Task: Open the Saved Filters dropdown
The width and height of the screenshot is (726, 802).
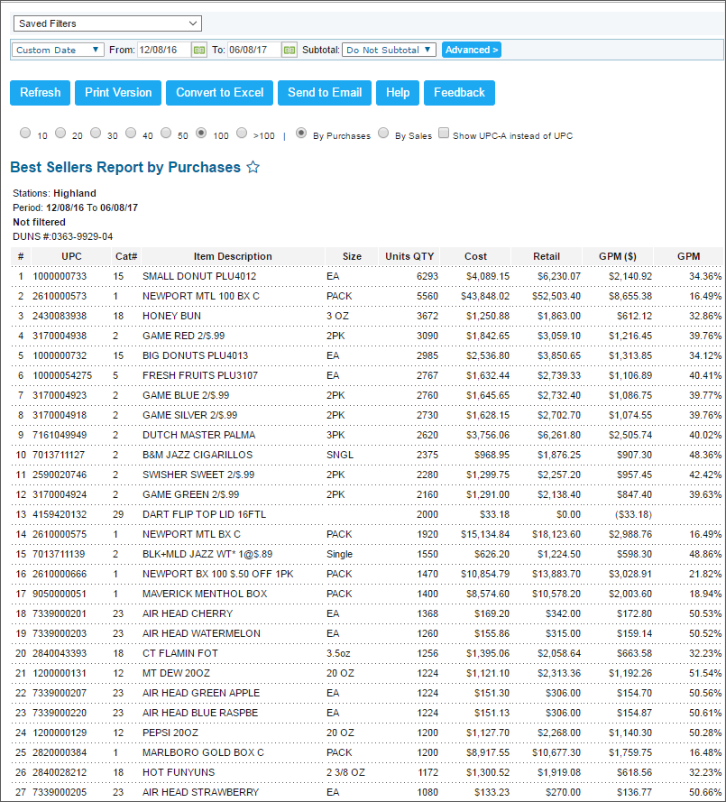Action: pyautogui.click(x=107, y=23)
